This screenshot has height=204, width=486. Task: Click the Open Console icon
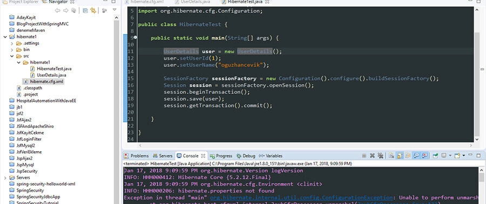tap(457, 156)
